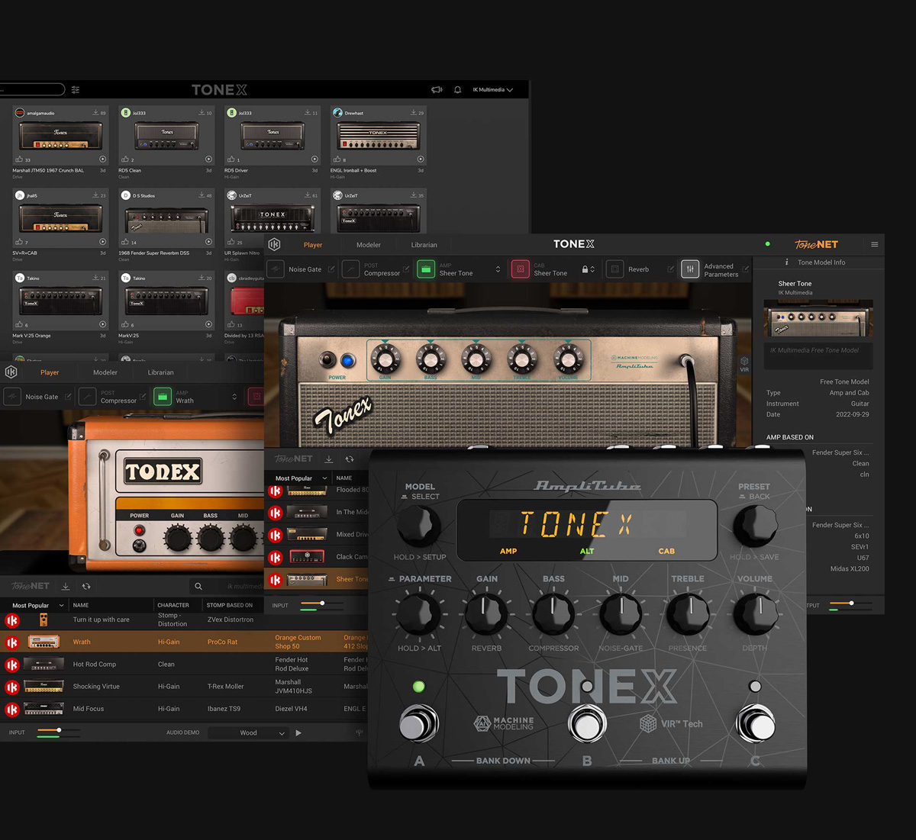Toggle Reverb on or off
Image resolution: width=916 pixels, height=840 pixels.
[x=615, y=269]
